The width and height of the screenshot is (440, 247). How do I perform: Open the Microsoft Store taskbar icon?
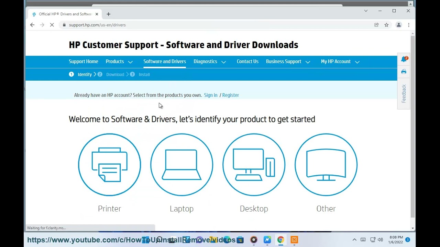(240, 240)
